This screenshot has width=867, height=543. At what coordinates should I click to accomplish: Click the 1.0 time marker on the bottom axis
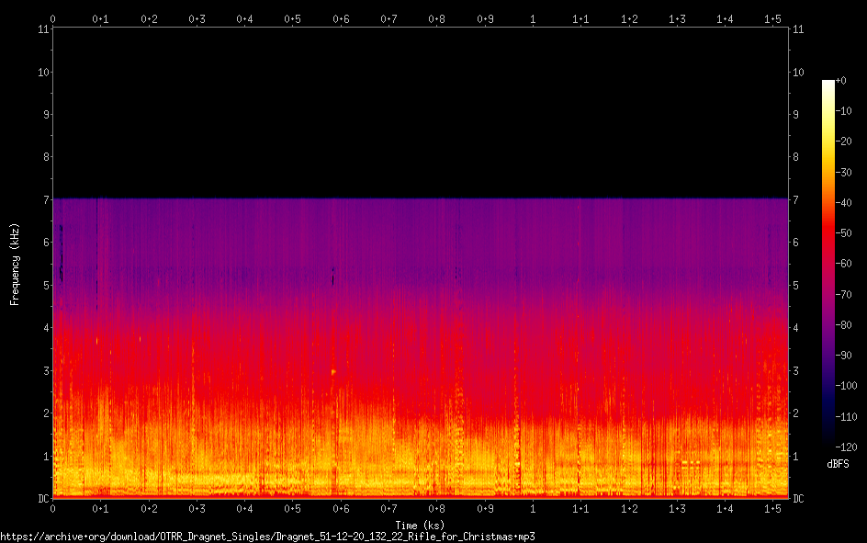[533, 509]
